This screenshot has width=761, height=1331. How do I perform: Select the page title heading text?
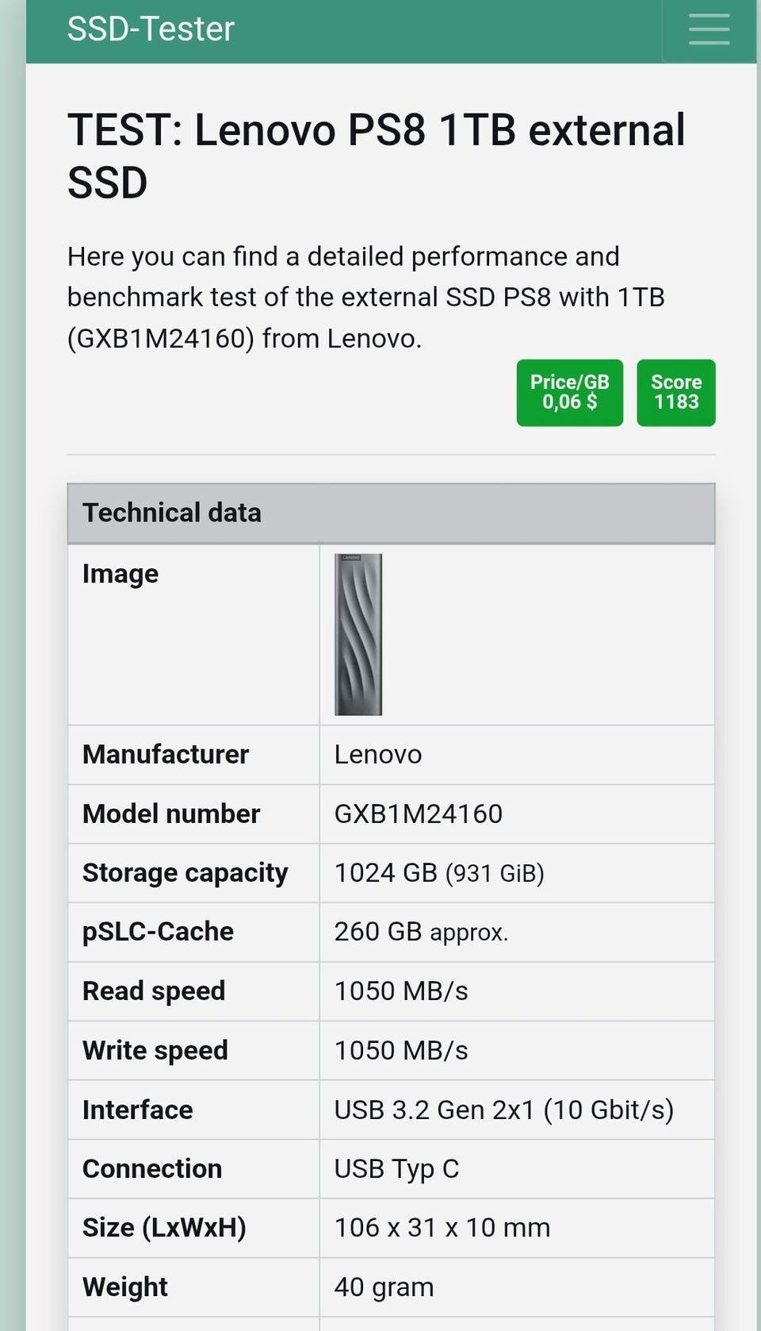click(x=376, y=156)
